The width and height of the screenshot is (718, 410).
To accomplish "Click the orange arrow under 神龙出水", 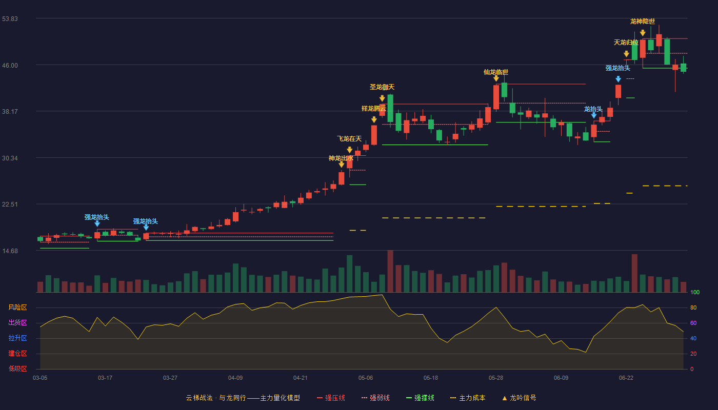I will point(342,165).
